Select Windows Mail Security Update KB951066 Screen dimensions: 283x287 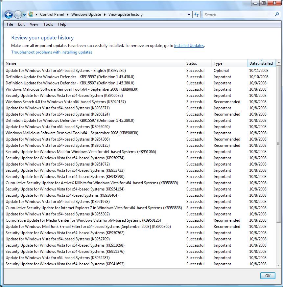tap(140, 152)
